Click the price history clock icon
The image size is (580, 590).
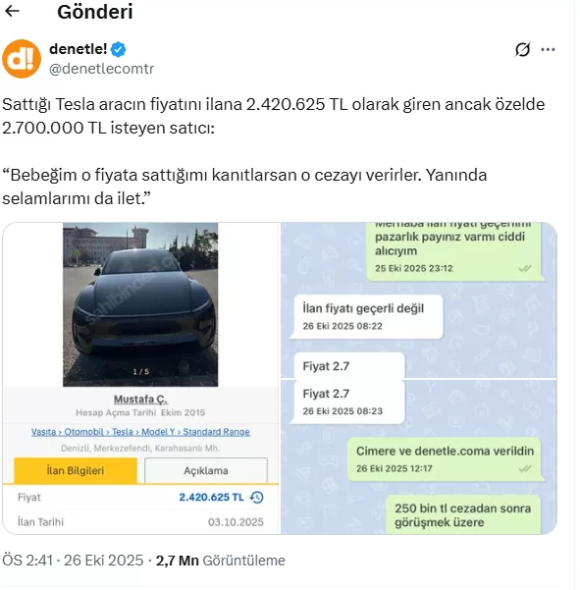point(257,498)
